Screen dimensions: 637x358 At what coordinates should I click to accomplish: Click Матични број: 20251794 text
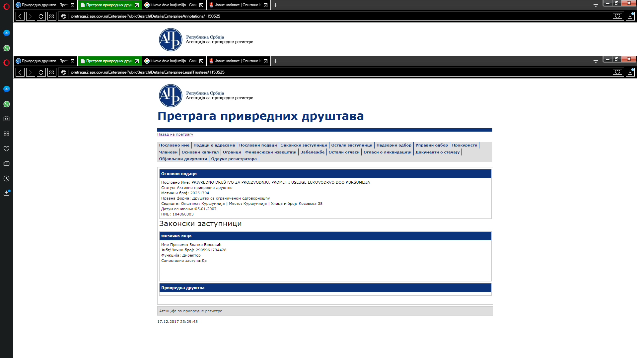(x=185, y=193)
